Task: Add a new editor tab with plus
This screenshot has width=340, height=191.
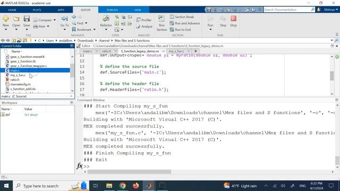Action: pos(195,51)
